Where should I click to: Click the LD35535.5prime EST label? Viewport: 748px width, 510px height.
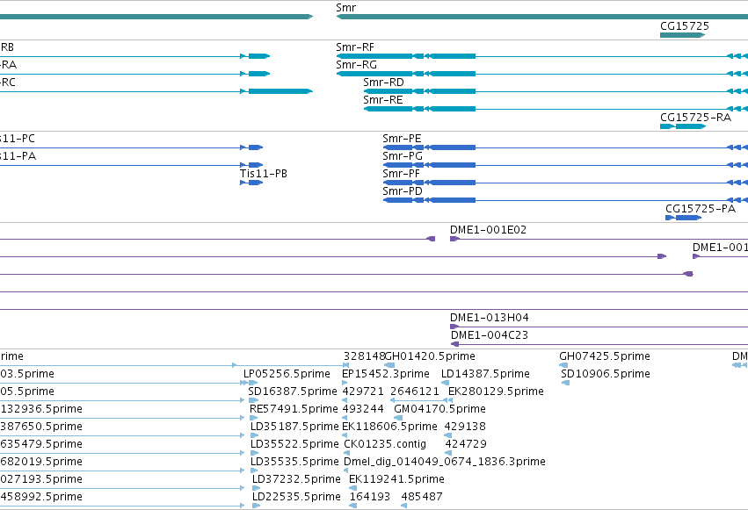click(x=294, y=462)
